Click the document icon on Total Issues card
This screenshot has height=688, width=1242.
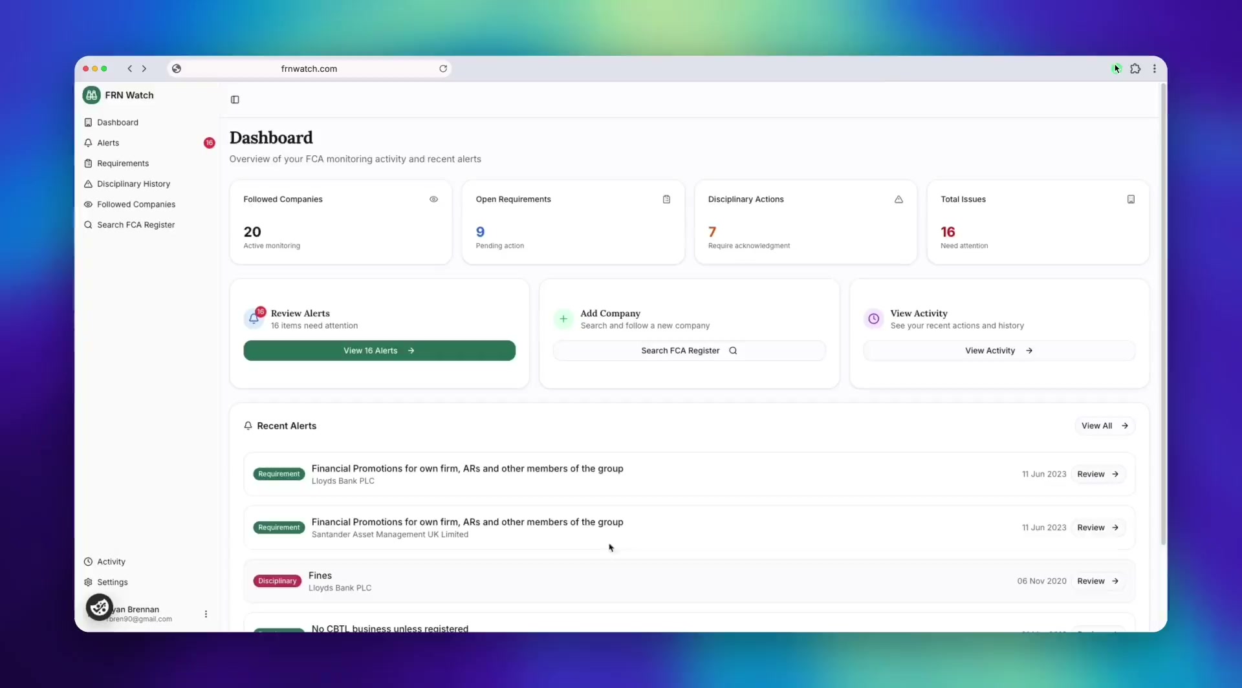1131,199
